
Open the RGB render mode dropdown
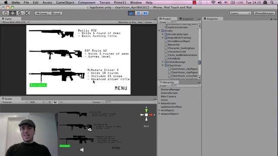point(37,102)
